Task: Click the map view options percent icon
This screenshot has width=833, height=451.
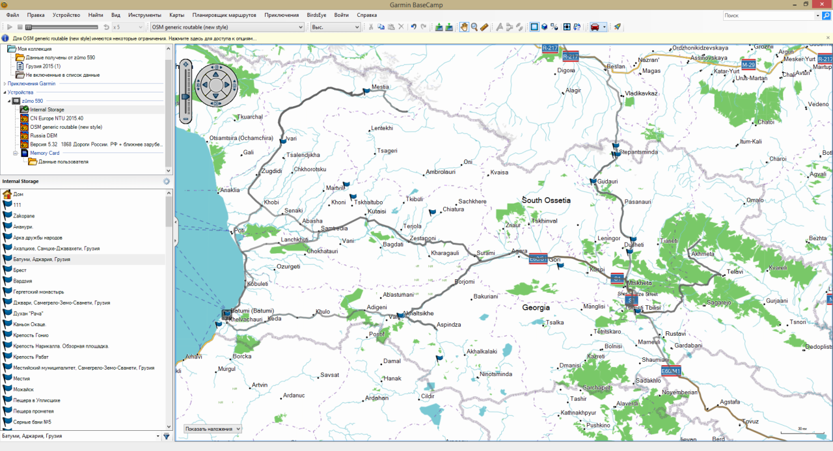Action: click(554, 27)
